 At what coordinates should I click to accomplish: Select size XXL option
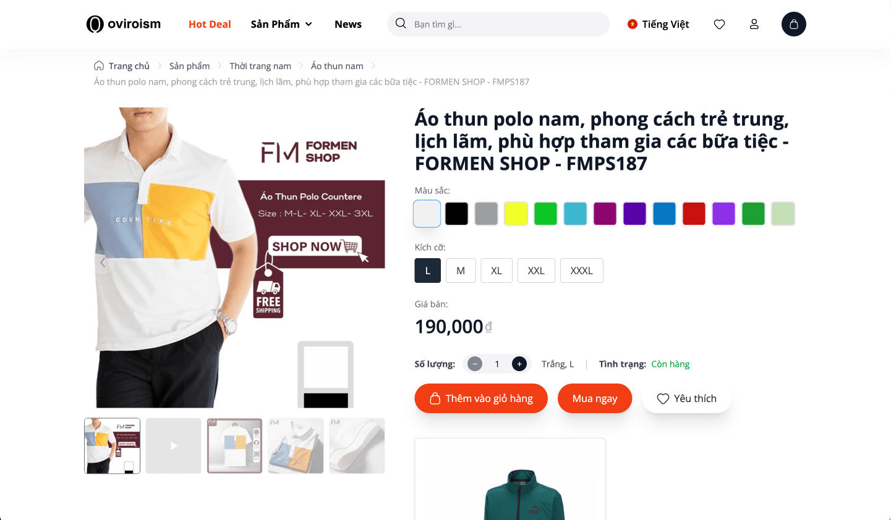click(536, 270)
